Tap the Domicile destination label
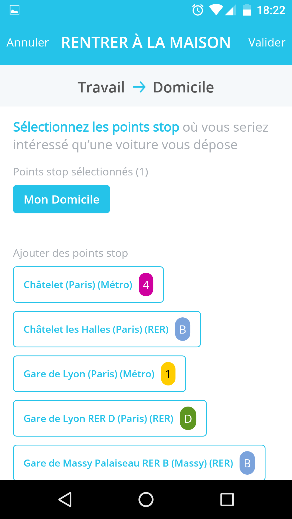292x519 pixels. 183,87
